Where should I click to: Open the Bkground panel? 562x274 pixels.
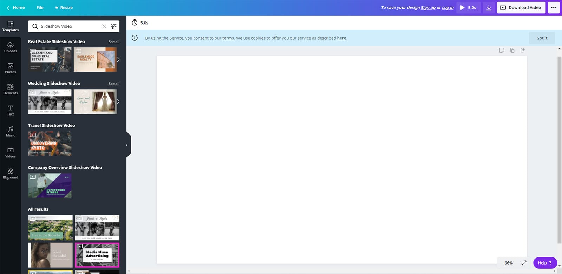(11, 174)
